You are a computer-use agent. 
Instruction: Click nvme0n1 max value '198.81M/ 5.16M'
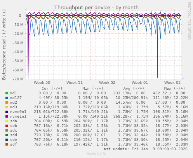coord(170,112)
